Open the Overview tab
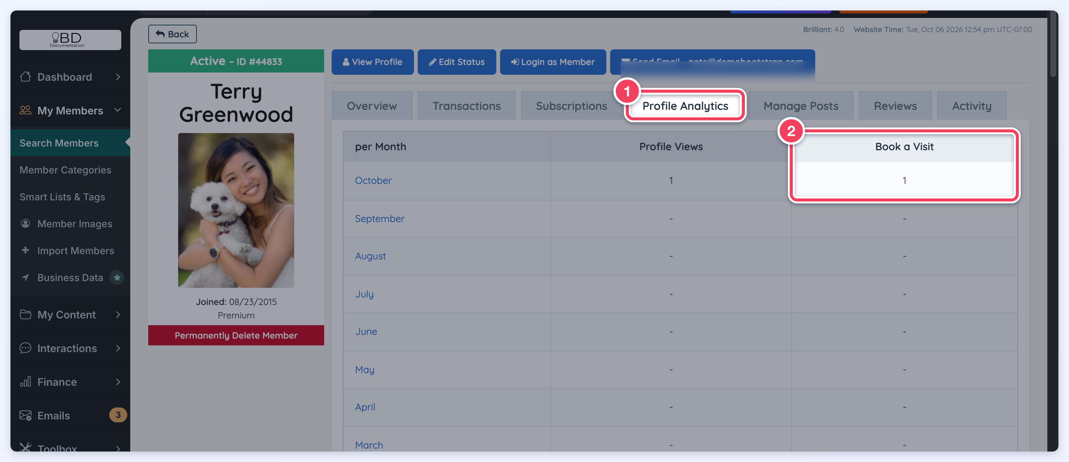This screenshot has height=462, width=1069. (372, 106)
